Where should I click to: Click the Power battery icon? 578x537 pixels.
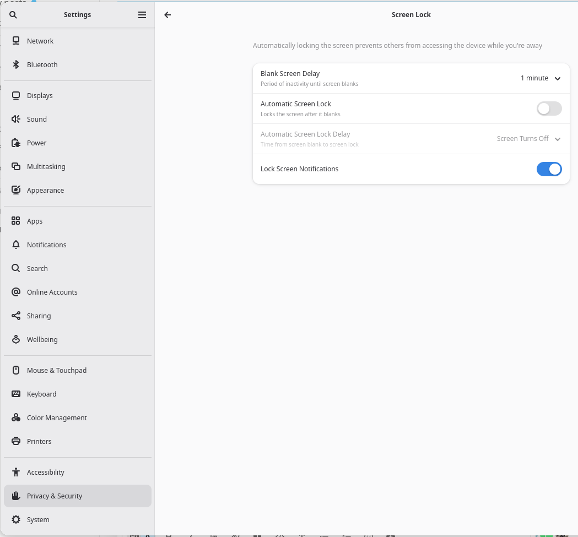16,143
